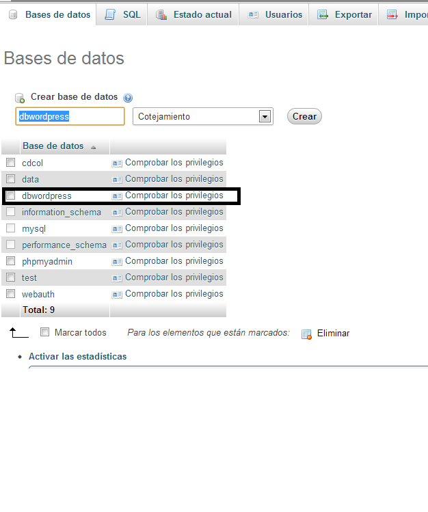Open the blue help icon next to Crear base de datos
Image resolution: width=428 pixels, height=512 pixels.
click(128, 98)
